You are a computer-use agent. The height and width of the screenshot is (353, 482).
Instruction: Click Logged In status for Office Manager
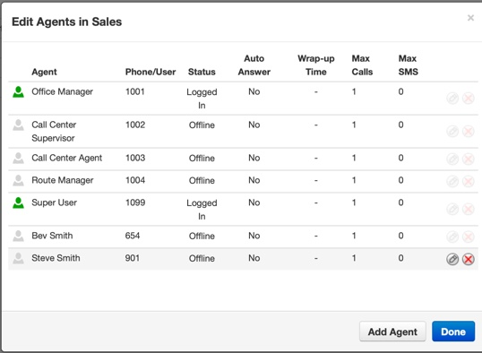(x=202, y=99)
